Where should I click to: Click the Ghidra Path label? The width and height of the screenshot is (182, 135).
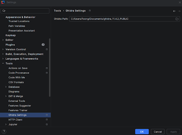pyautogui.click(x=61, y=19)
